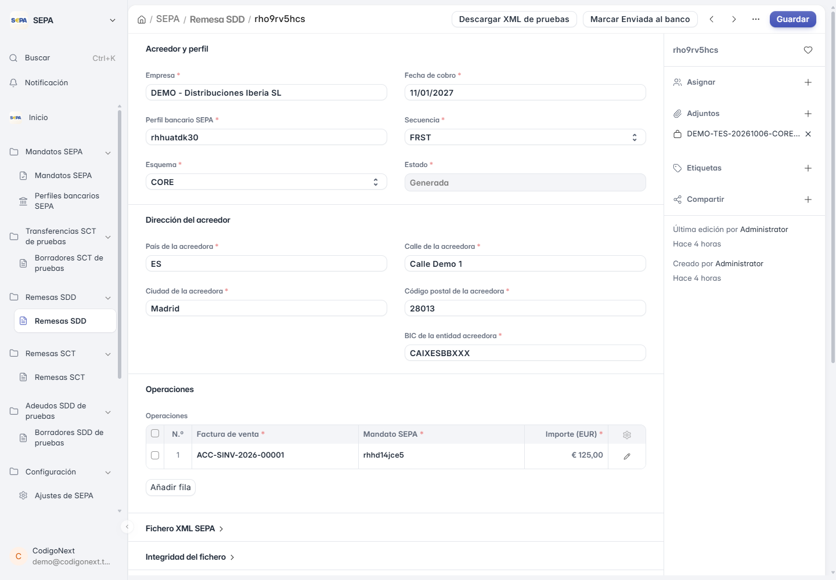
Task: Click Descargar XML de pruebas button
Action: [x=514, y=19]
